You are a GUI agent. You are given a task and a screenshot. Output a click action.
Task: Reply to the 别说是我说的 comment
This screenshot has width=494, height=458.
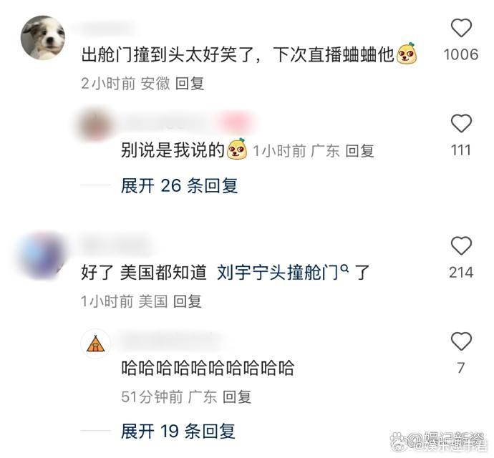coord(360,151)
